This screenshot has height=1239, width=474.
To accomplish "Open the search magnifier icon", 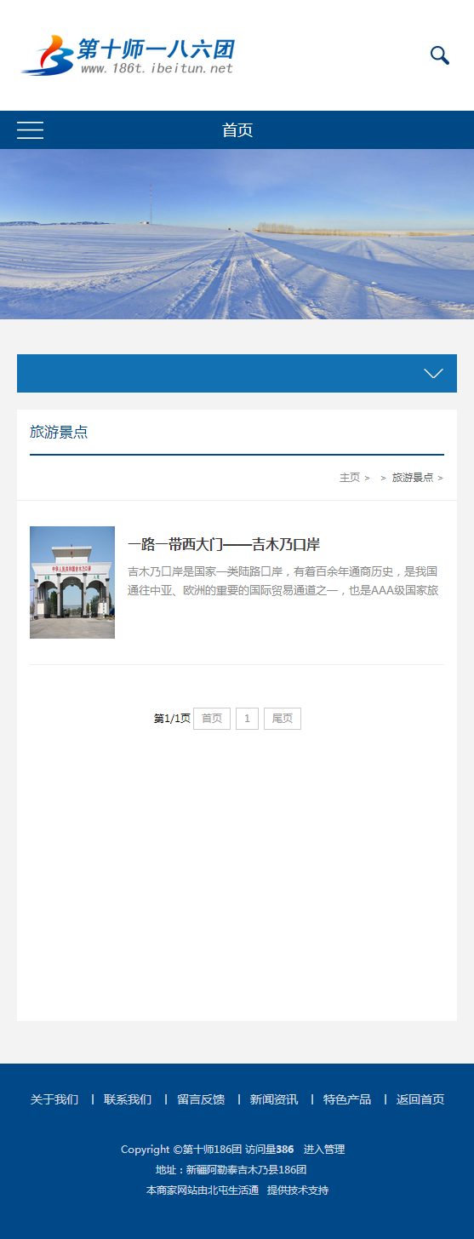I will pos(439,55).
